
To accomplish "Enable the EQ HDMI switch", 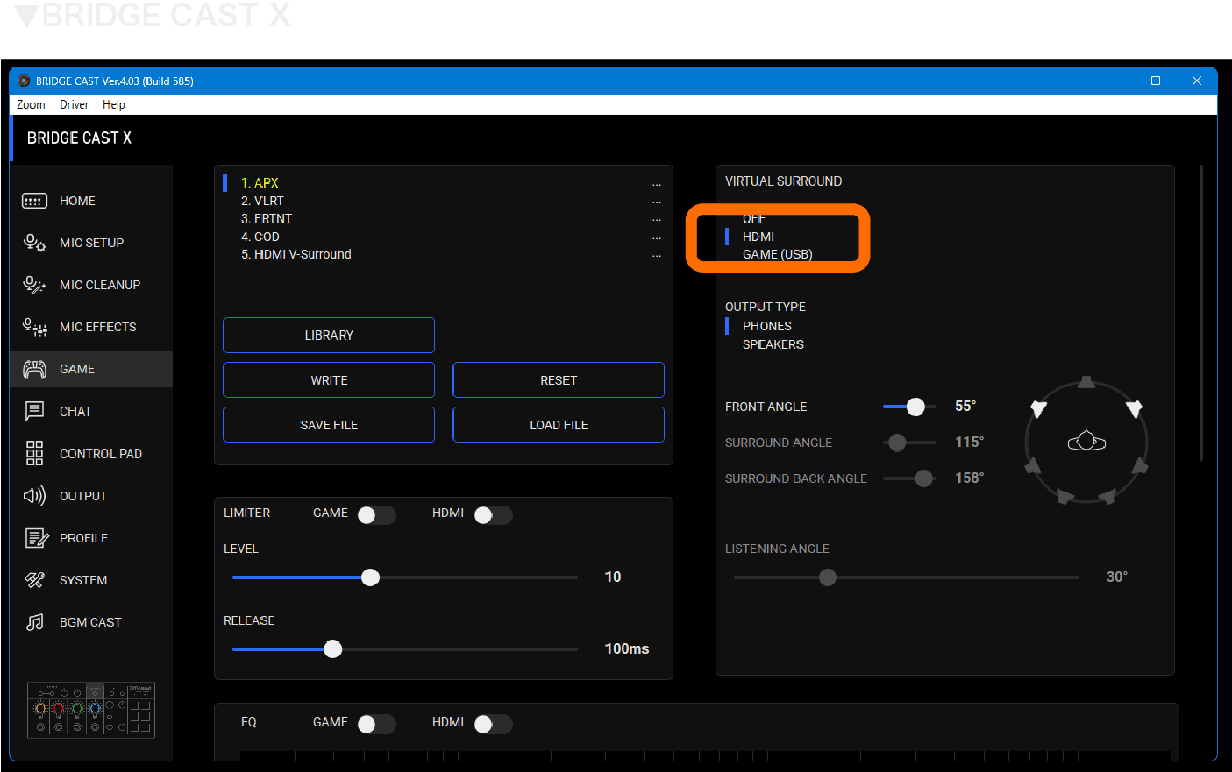I will (x=493, y=724).
